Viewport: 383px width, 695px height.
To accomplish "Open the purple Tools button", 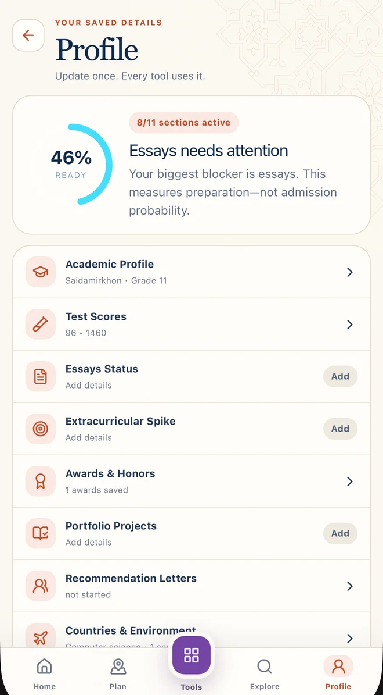I will tap(191, 655).
